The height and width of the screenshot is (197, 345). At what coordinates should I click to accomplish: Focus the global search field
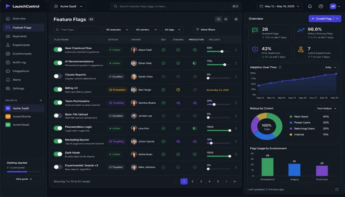pos(176,6)
